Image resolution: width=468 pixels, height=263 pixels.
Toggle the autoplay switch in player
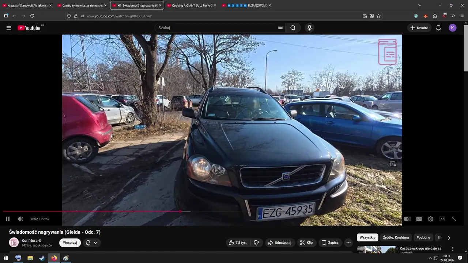pyautogui.click(x=407, y=219)
